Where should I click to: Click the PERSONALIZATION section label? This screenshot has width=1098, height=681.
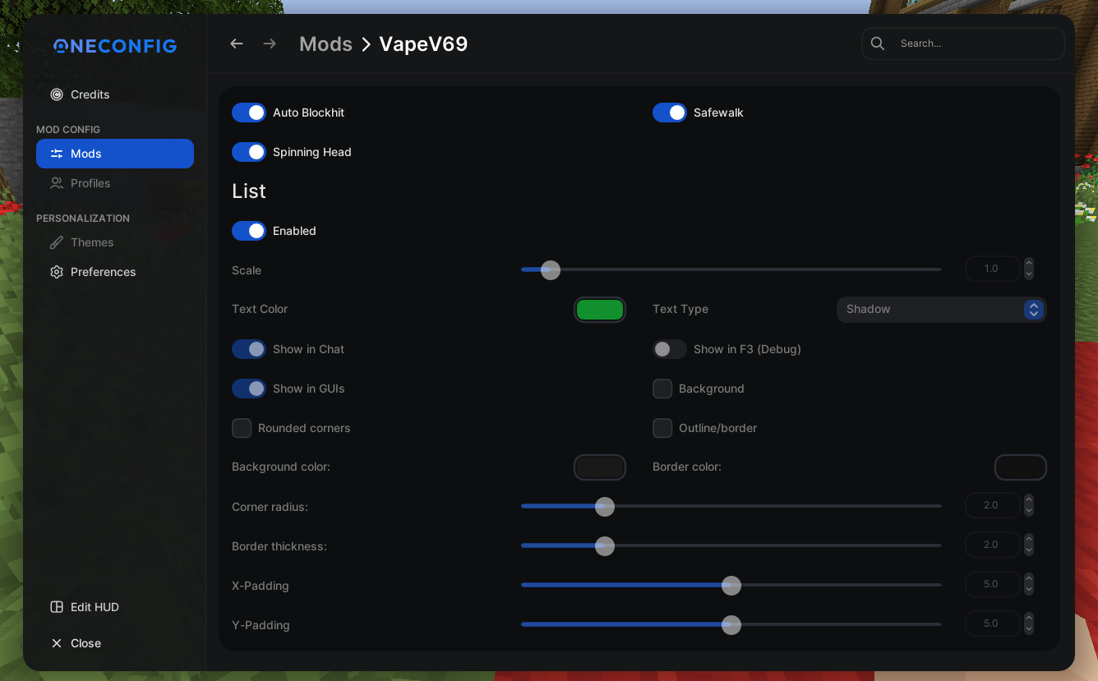[83, 219]
